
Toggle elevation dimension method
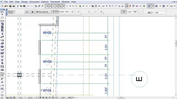click(x=72, y=12)
